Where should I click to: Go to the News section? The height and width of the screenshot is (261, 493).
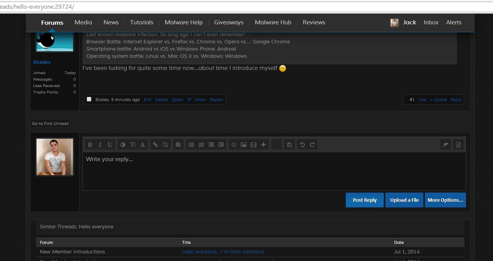[111, 22]
